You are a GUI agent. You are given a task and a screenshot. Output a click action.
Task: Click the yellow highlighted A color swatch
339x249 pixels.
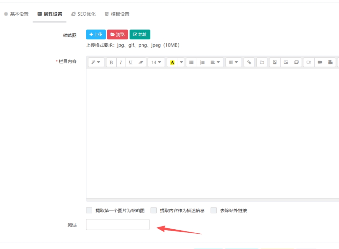pos(172,63)
